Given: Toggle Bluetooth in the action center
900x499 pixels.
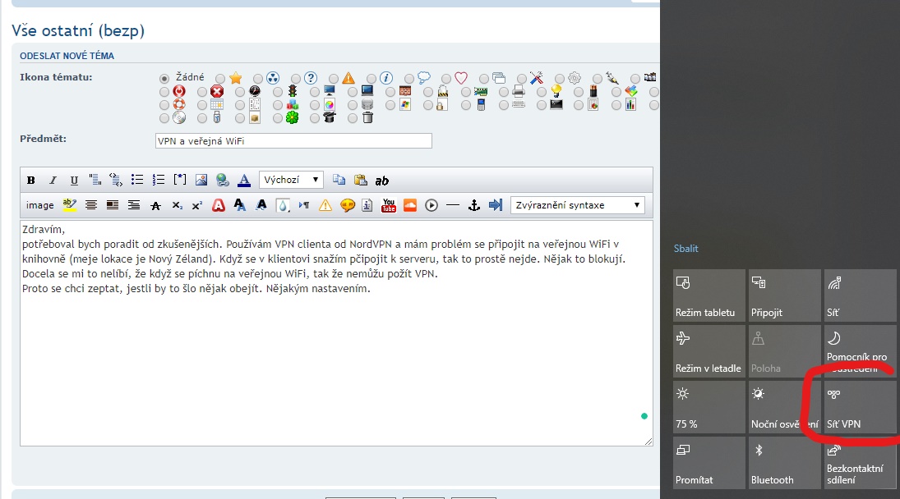Looking at the screenshot, I should pos(784,463).
